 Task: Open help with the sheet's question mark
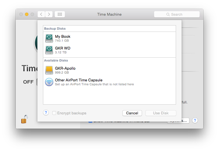point(46,112)
